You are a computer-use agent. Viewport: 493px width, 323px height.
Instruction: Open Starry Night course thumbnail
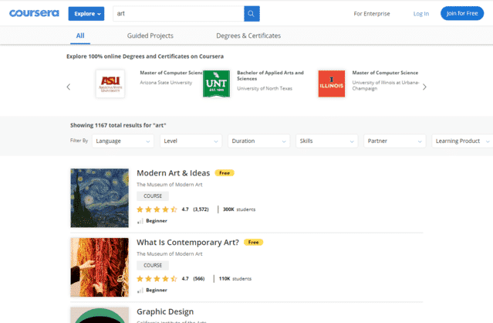[x=99, y=198]
